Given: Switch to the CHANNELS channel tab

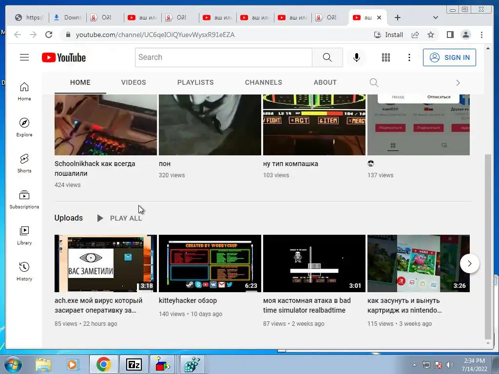Looking at the screenshot, I should (264, 82).
